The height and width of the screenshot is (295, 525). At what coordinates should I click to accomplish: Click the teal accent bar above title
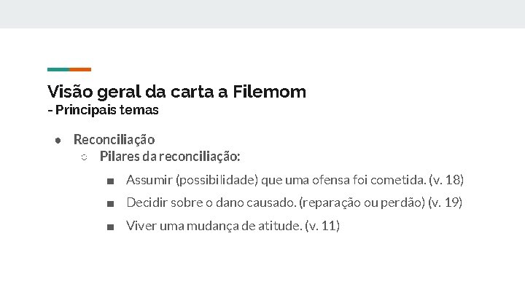click(x=58, y=70)
